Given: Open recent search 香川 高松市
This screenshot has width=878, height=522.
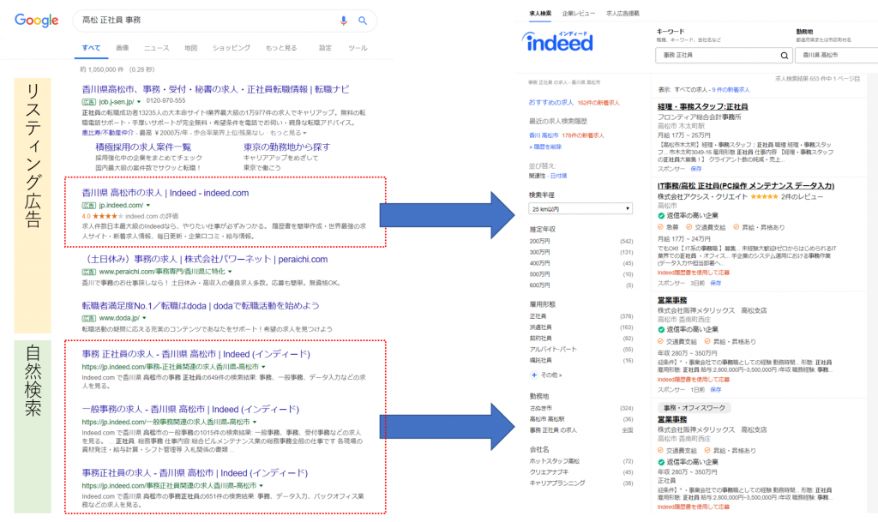Looking at the screenshot, I should pyautogui.click(x=544, y=135).
